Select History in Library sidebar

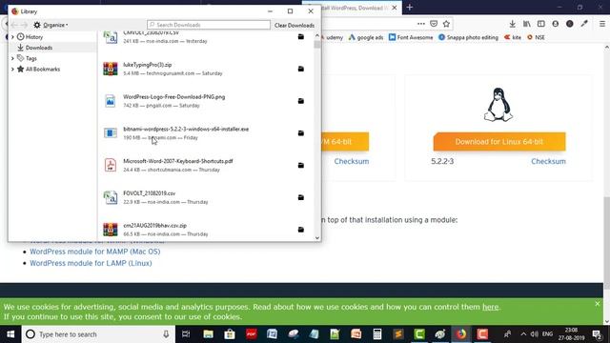pos(34,37)
